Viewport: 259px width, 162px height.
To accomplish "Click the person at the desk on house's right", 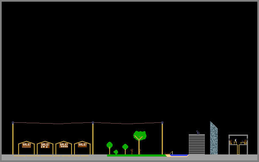I will 245,142.
